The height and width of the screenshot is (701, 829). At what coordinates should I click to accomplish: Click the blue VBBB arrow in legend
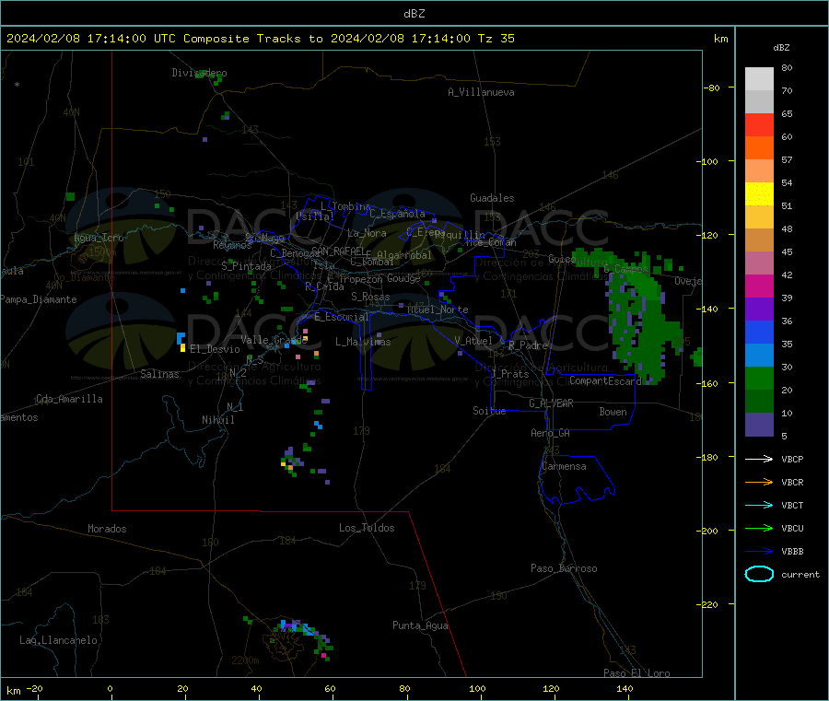pyautogui.click(x=759, y=552)
